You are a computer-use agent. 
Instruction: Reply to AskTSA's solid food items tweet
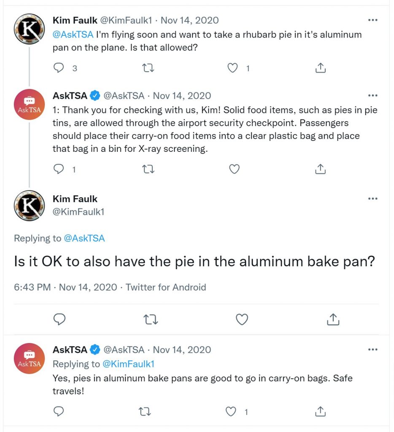58,169
